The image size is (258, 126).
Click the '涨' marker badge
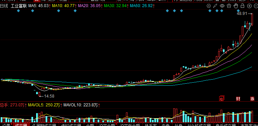252,99
